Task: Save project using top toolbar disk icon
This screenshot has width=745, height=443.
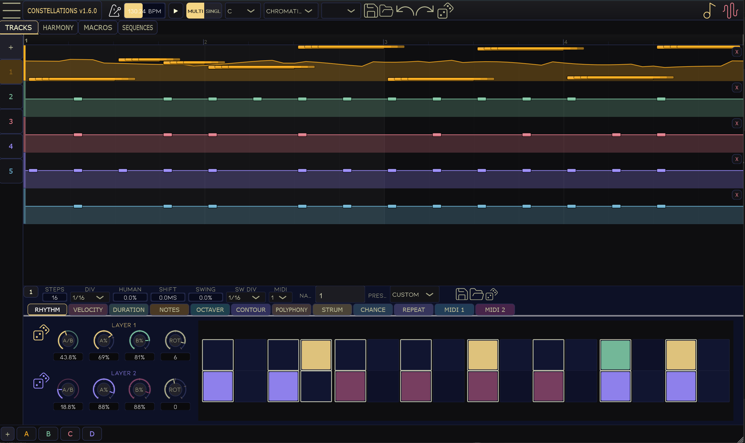Action: coord(371,11)
